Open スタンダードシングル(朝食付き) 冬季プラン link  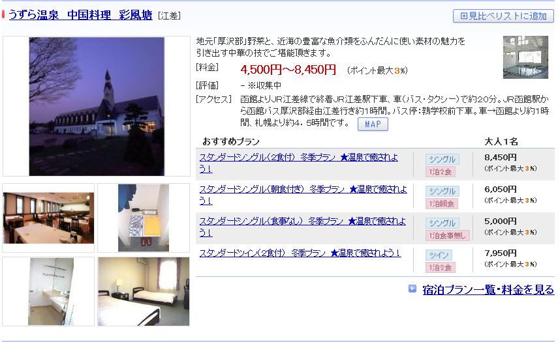coord(303,195)
